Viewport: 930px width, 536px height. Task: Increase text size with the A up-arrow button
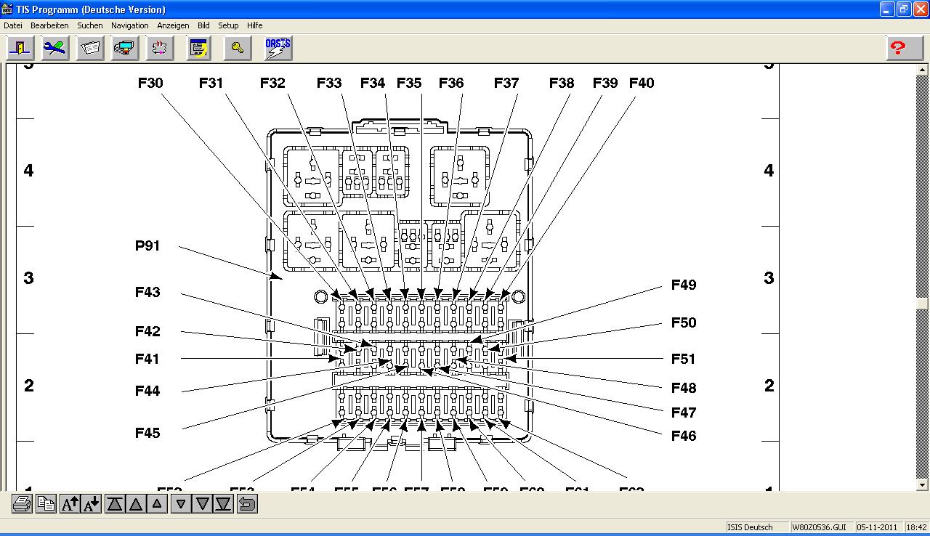pyautogui.click(x=70, y=503)
